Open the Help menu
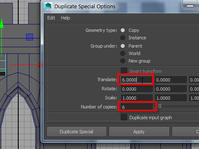The width and height of the screenshot is (199, 149). point(66,18)
